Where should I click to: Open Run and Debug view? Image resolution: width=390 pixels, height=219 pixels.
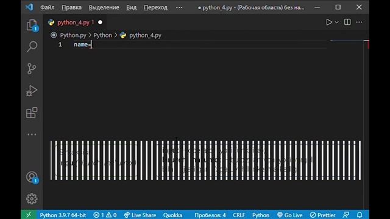pyautogui.click(x=32, y=91)
